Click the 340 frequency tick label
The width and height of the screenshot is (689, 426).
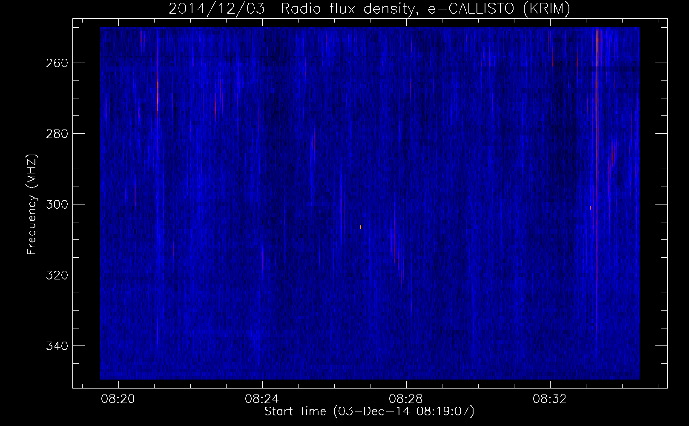pyautogui.click(x=56, y=346)
